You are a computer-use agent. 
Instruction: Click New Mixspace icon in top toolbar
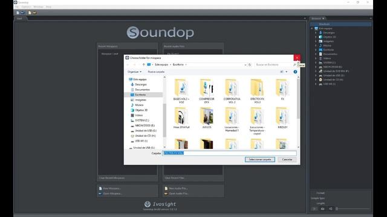click(x=18, y=13)
